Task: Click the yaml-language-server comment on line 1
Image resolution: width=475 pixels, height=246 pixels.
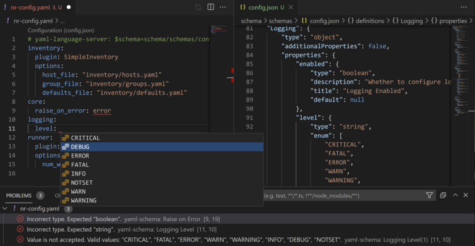Action: click(x=119, y=39)
